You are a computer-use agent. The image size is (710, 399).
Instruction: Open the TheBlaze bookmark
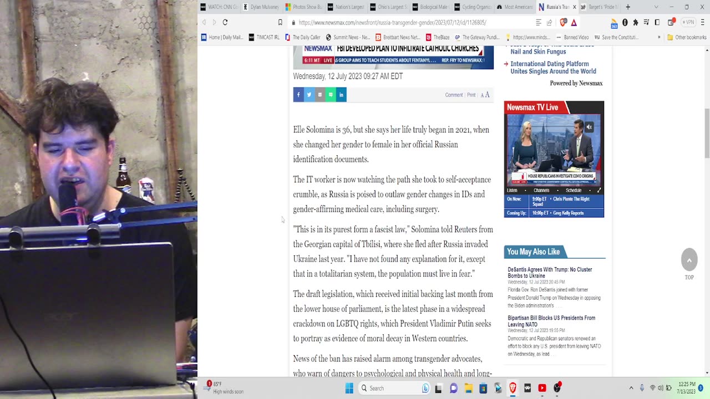(438, 37)
